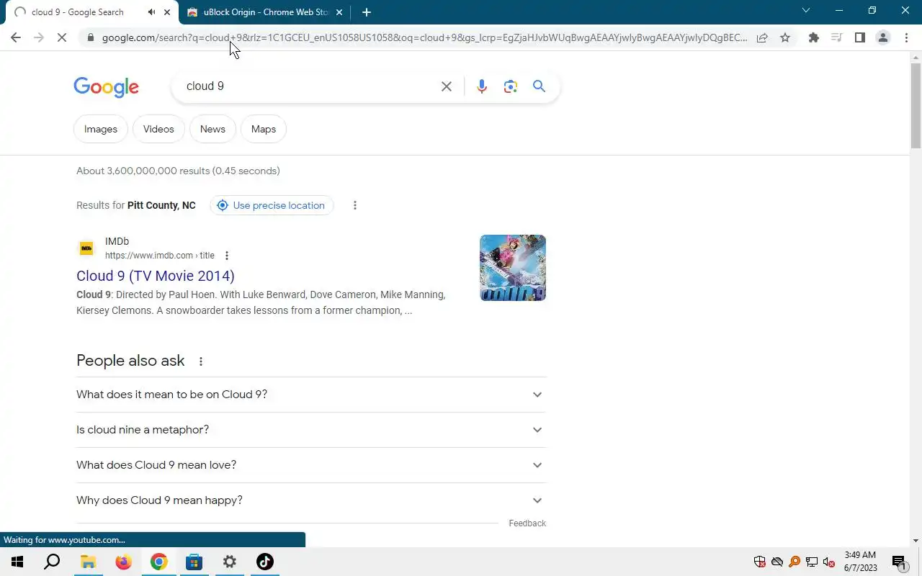Expand 'Is cloud nine a metaphor?'

[311, 430]
